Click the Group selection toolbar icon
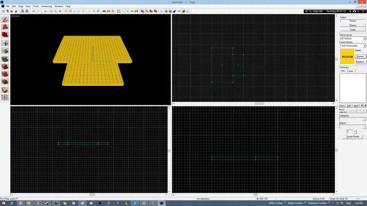Viewport: 367px width, 206px height. [51, 11]
